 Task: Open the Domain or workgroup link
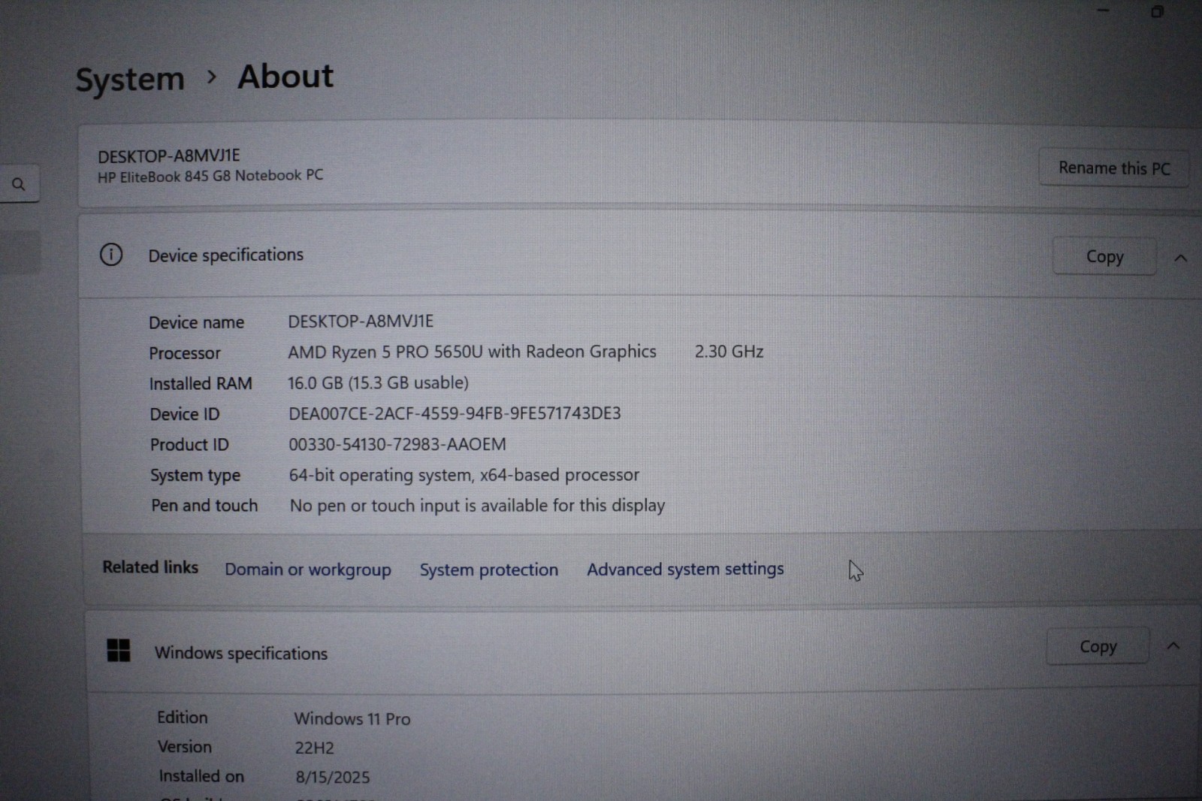pos(308,570)
